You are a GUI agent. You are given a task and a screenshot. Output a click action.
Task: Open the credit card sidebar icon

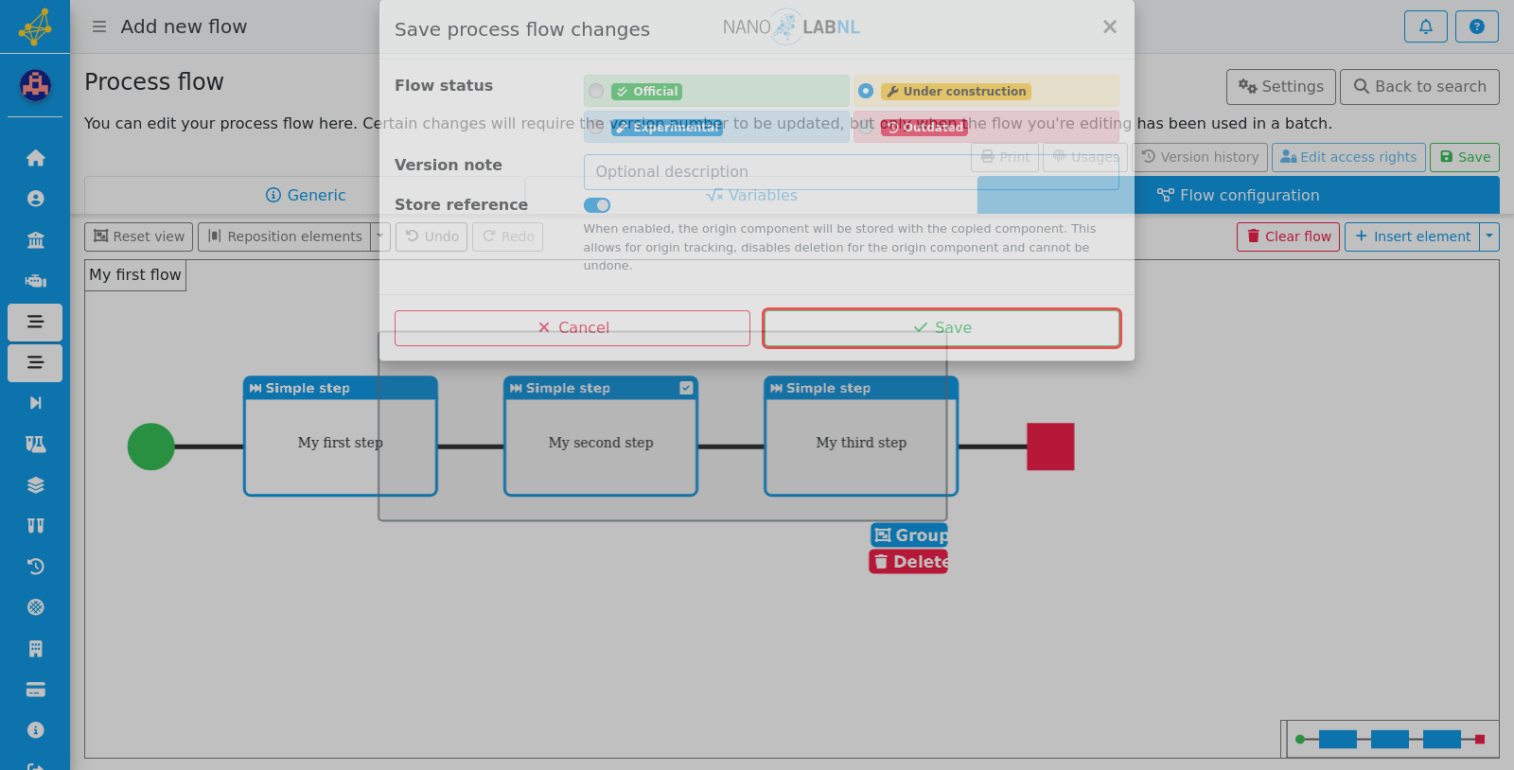35,690
